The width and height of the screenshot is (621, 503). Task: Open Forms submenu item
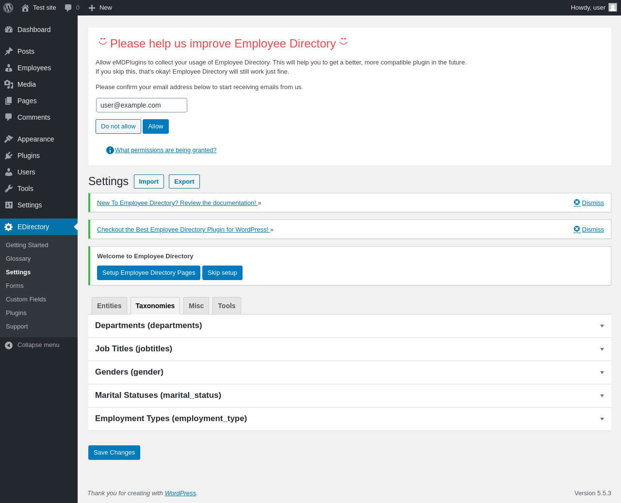(15, 286)
